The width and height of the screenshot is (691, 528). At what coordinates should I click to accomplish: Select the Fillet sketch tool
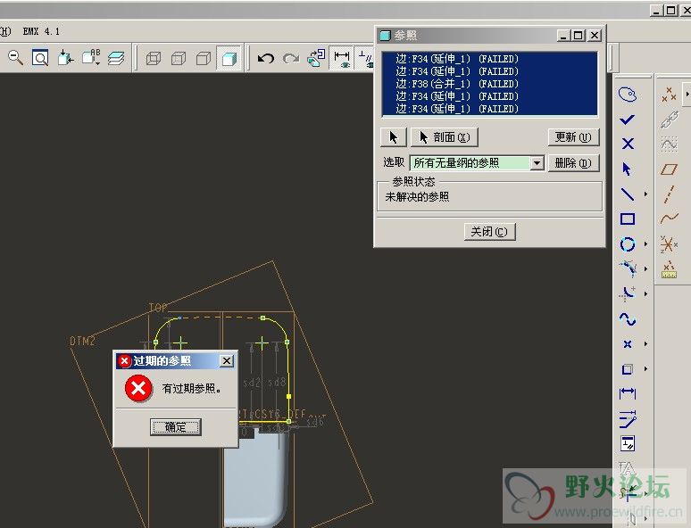click(628, 293)
